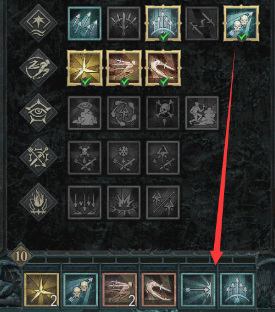Click the checked curved blade slash skill
This screenshot has width=275, height=312.
coord(163,68)
